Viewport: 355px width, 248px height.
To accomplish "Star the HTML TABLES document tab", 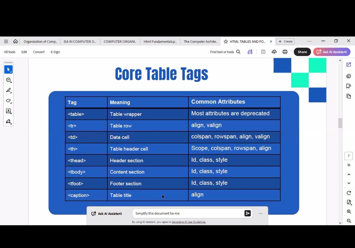I will pos(226,42).
